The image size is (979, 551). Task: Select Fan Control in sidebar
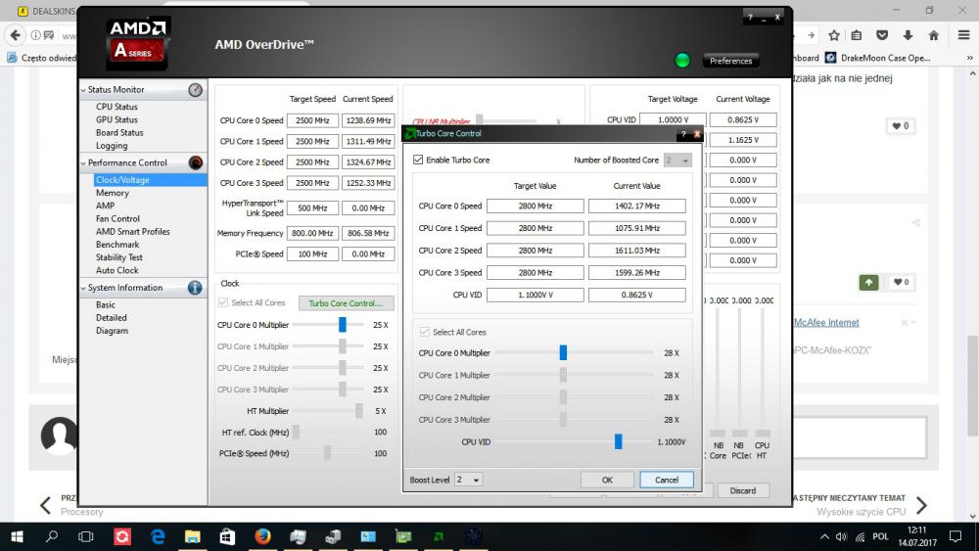(117, 219)
